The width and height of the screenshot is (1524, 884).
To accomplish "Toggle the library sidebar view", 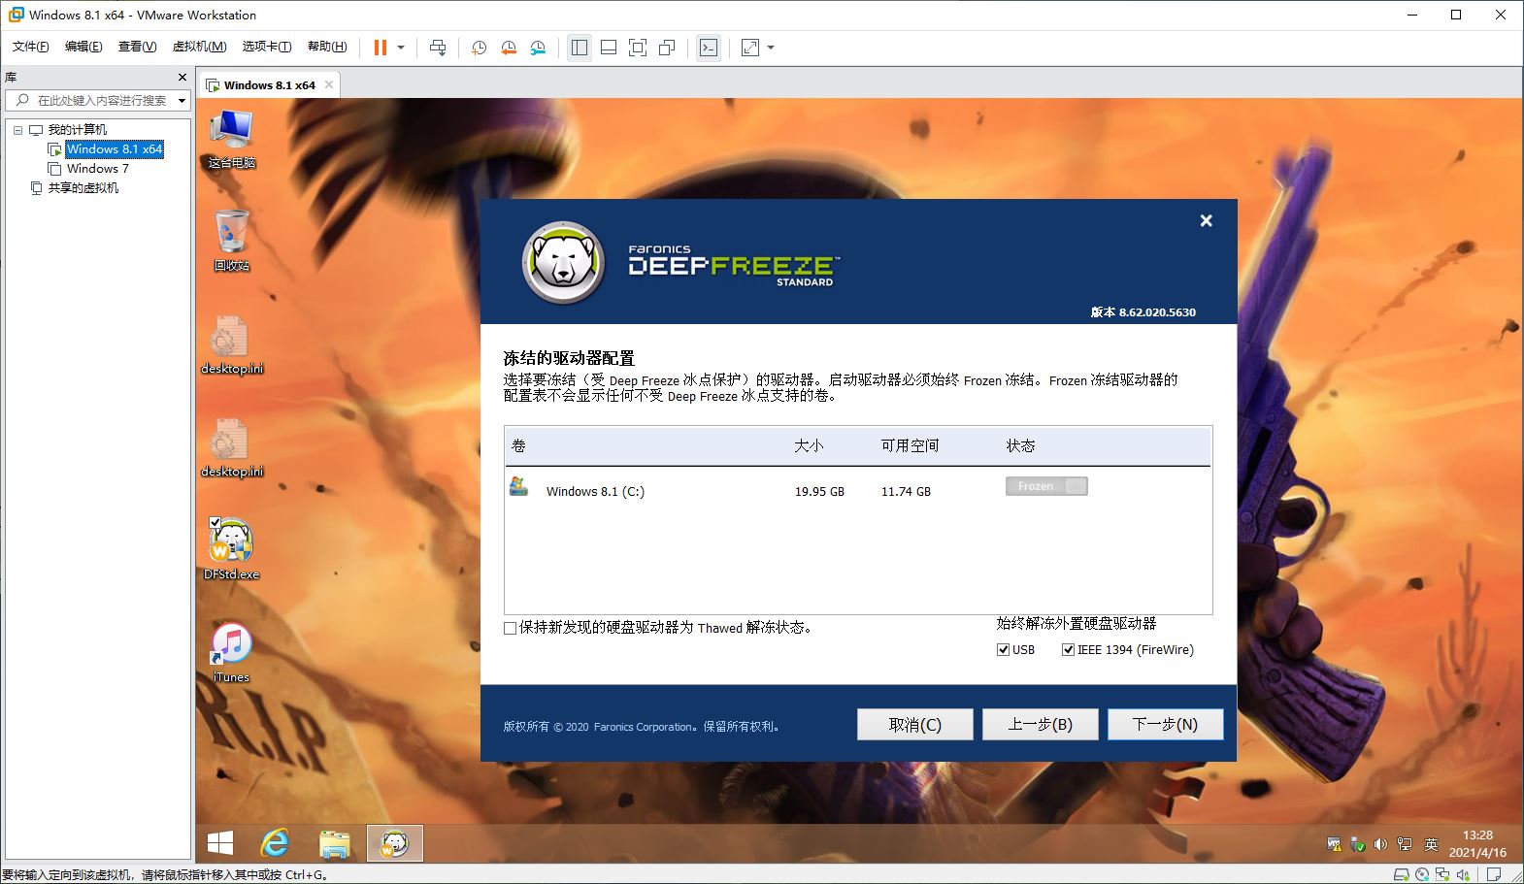I will (x=580, y=48).
